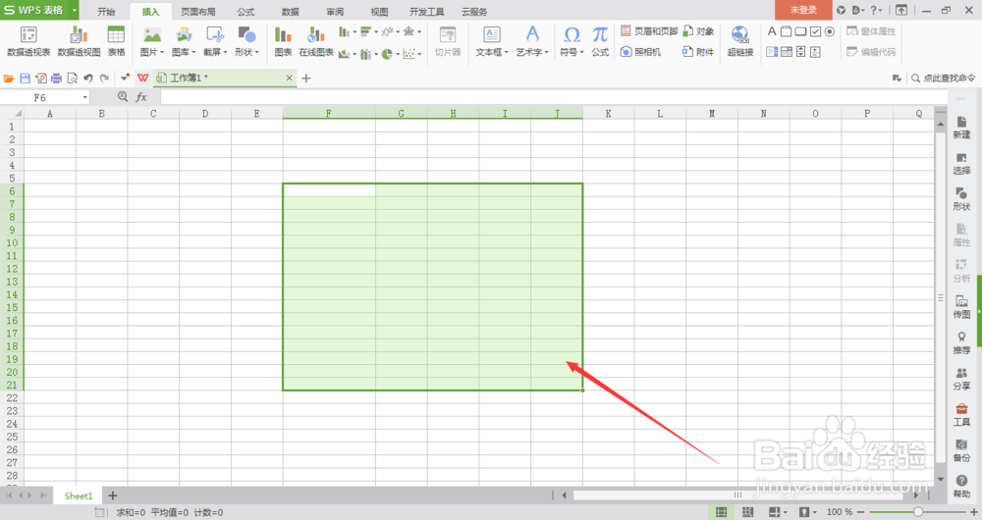Expand the 图片 picture dropdown
982x520 pixels.
(162, 53)
